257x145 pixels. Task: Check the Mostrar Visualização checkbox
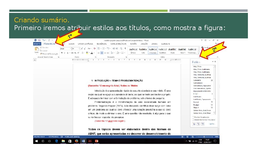click(193, 117)
